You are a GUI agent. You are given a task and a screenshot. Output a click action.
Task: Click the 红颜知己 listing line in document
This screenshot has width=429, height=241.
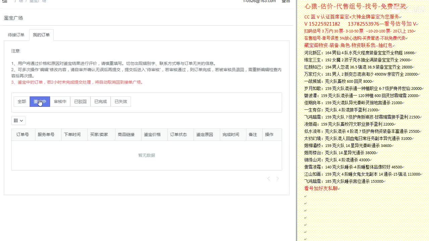click(359, 67)
